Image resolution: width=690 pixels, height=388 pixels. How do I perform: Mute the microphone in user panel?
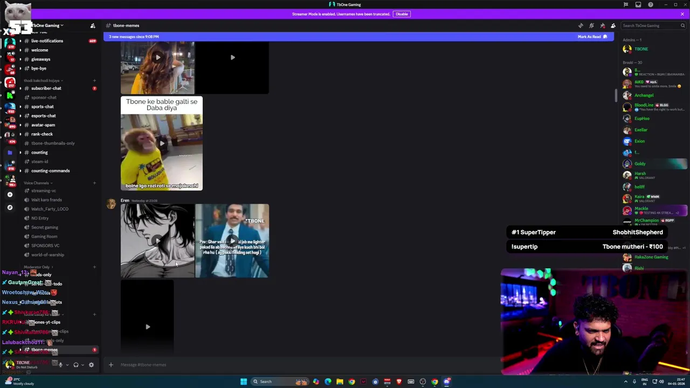click(x=60, y=365)
